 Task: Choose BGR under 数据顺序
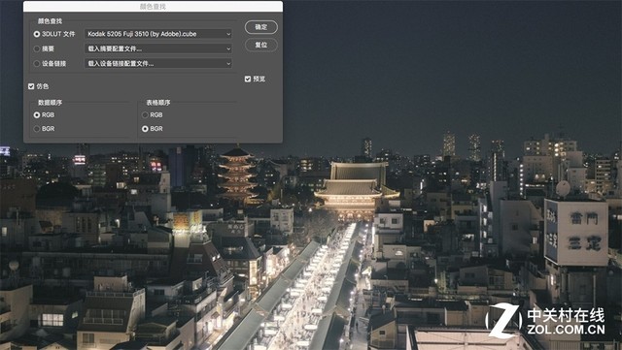coord(37,129)
